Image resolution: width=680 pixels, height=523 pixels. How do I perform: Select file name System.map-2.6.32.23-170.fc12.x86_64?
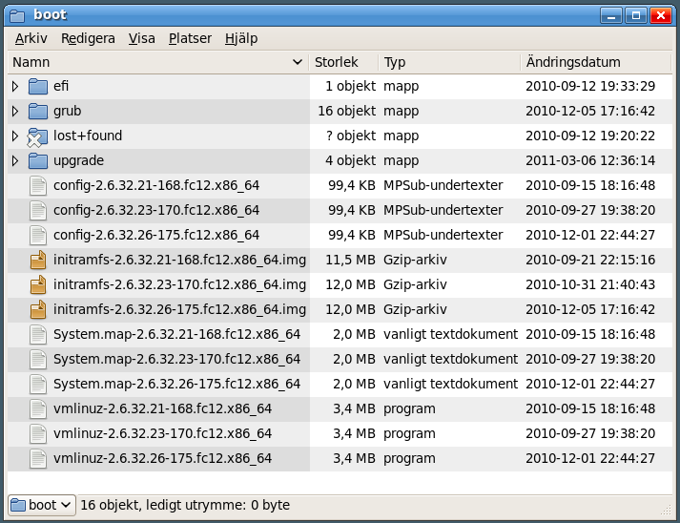177,360
